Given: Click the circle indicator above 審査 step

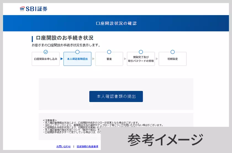Looking at the screenshot, I should pos(109,52).
